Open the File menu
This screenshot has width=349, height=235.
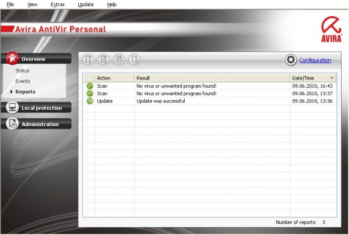point(10,5)
